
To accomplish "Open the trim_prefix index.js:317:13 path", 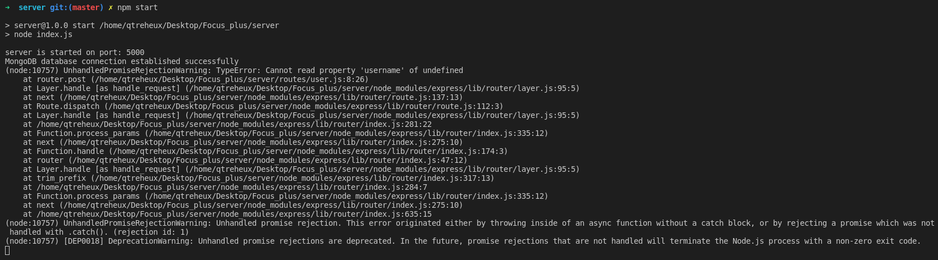I will click(292, 178).
